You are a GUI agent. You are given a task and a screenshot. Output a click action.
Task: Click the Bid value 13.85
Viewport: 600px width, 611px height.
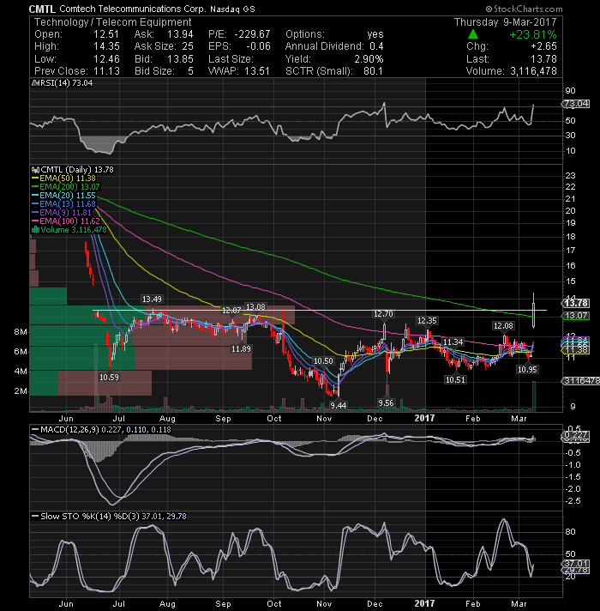coord(180,59)
